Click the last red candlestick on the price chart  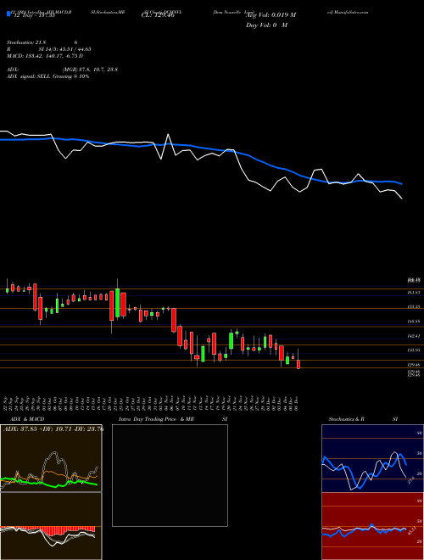point(298,364)
